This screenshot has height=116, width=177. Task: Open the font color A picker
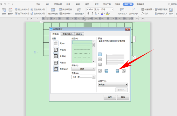coord(102,14)
